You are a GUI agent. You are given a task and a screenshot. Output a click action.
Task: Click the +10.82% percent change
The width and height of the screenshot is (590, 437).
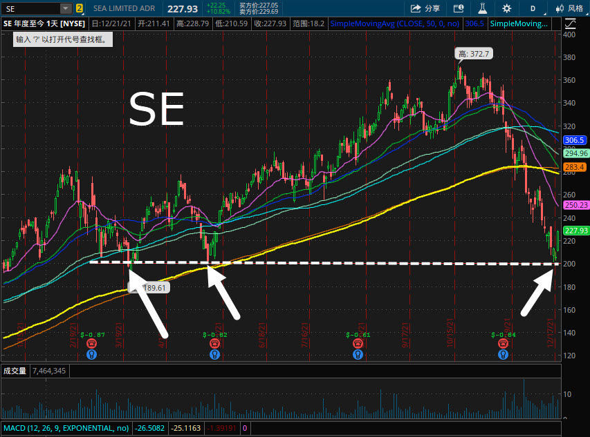click(219, 12)
